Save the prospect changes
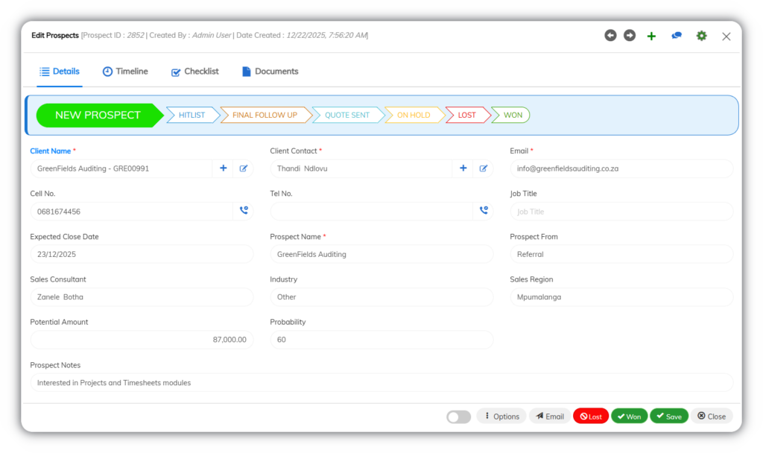The width and height of the screenshot is (763, 453). pyautogui.click(x=669, y=416)
